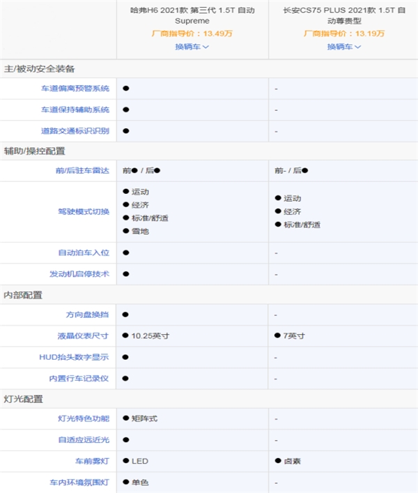Viewport: 418px width, 493px height.
Task: Click 长安CS75 PLUS 2021款 model title
Action: (343, 15)
